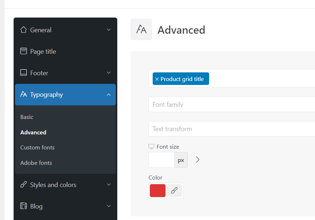Image resolution: width=315 pixels, height=220 pixels.
Task: Expand the Blog section chevron
Action: click(109, 206)
